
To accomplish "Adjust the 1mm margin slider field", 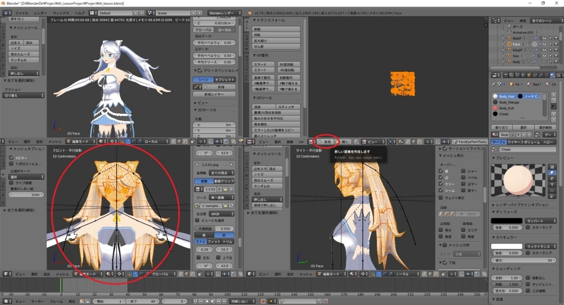I will (26, 195).
